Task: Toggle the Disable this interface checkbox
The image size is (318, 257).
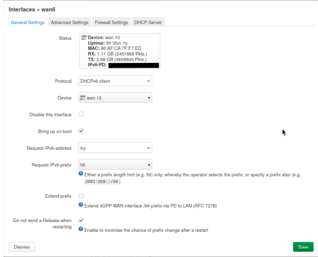Action: click(81, 114)
